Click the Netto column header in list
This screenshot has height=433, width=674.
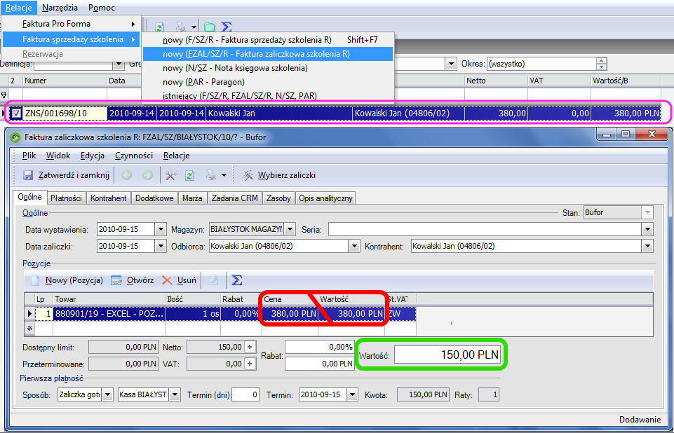coord(496,81)
